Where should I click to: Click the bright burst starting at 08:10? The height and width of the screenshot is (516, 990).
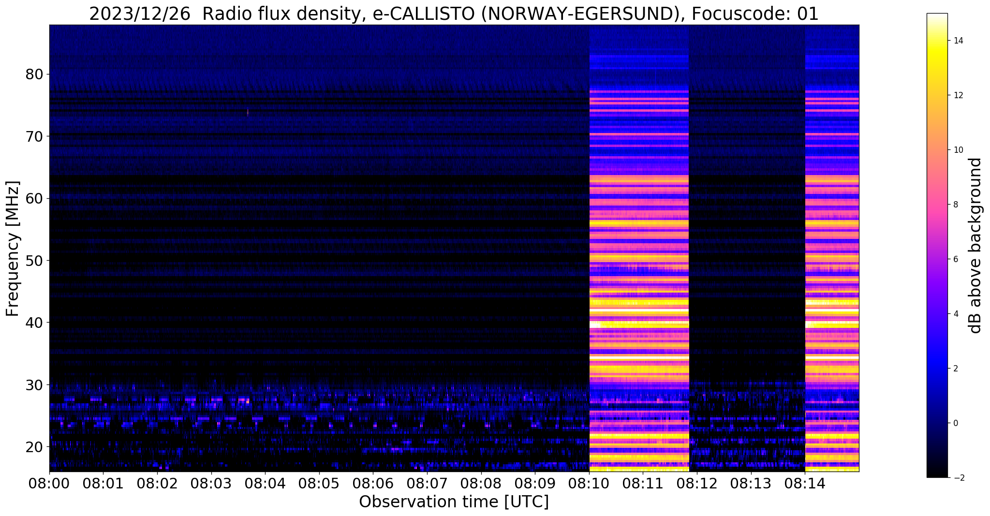click(639, 248)
